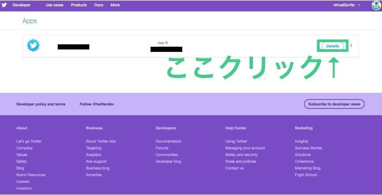Open the Documentation link
Image resolution: width=382 pixels, height=195 pixels.
[168, 142]
